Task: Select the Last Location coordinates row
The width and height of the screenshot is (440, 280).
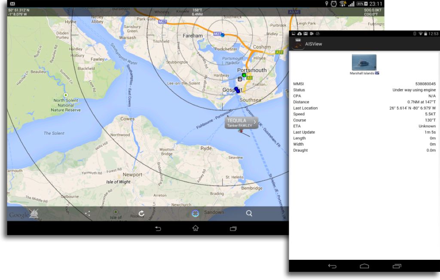Action: tap(364, 108)
